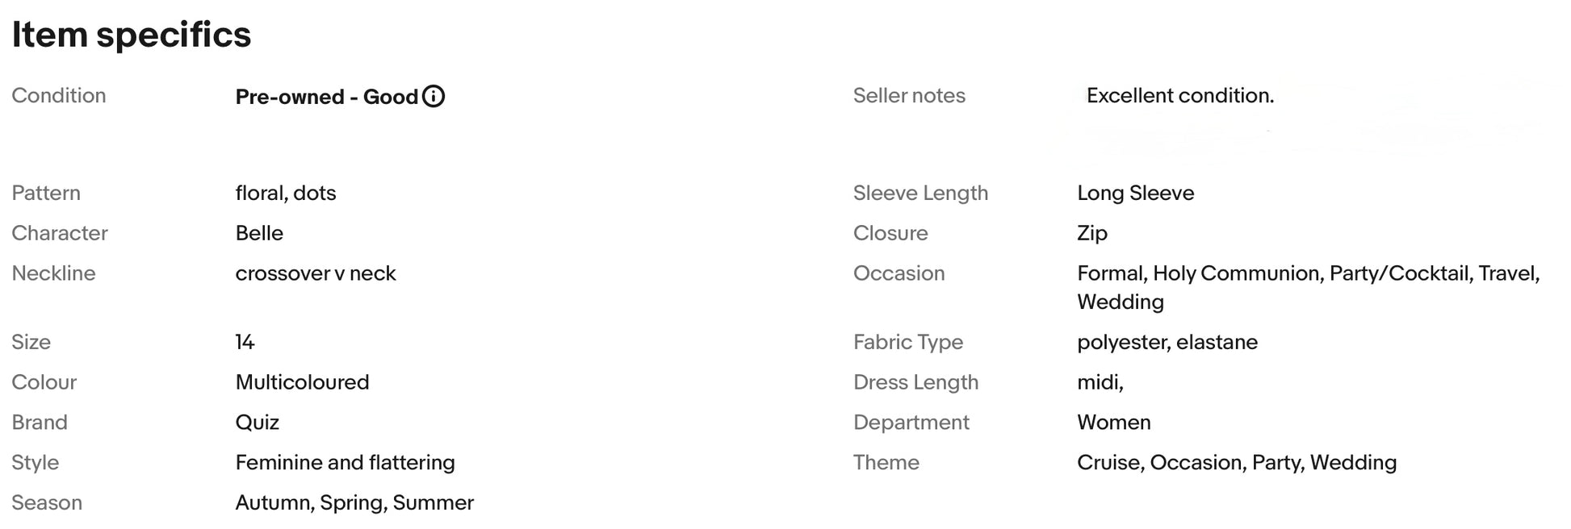Click the Multicoloured colour value
1571x529 pixels.
tap(303, 382)
